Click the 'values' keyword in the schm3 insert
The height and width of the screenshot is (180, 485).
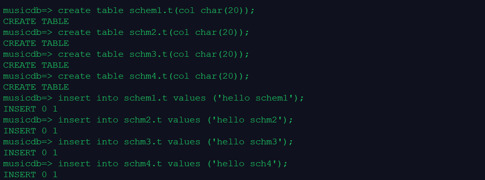(184, 141)
